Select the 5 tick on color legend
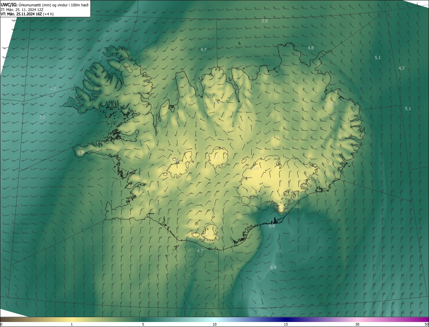 (x=143, y=324)
